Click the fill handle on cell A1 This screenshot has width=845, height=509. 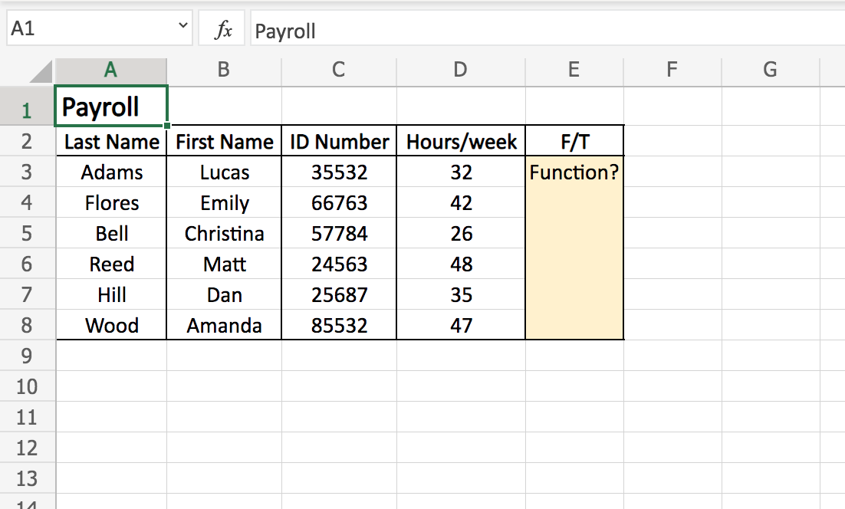pos(166,124)
